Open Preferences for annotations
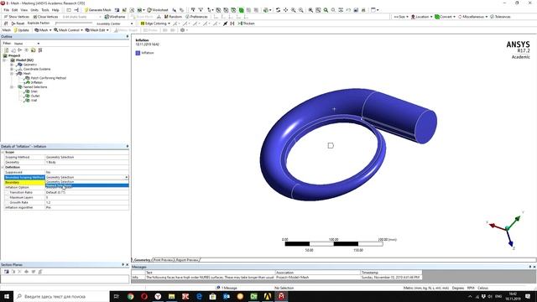The height and width of the screenshot is (302, 537). click(x=196, y=17)
